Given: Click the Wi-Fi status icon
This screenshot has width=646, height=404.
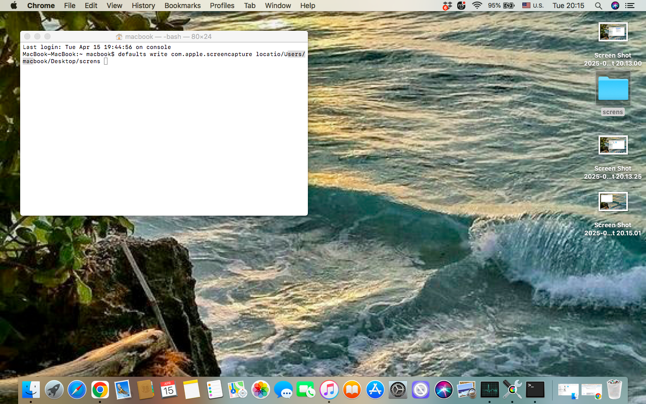Looking at the screenshot, I should [x=477, y=6].
